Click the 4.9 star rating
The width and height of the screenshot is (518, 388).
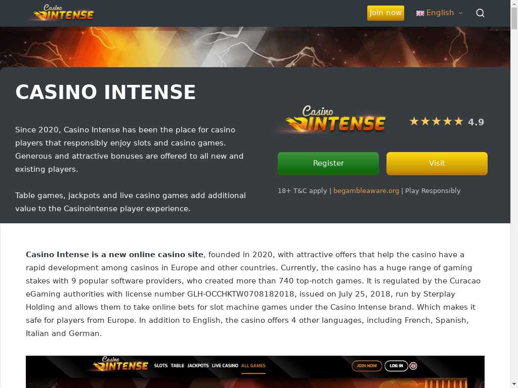click(447, 122)
